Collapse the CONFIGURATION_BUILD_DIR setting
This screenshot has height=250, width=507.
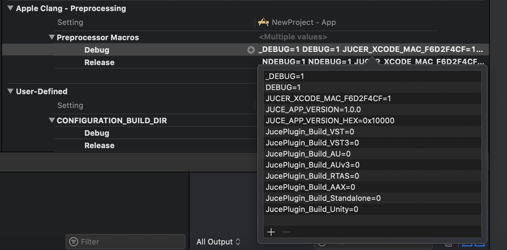tap(52, 120)
